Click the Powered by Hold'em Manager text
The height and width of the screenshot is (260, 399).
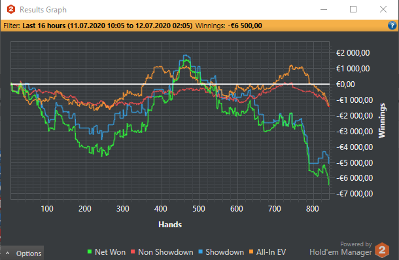tap(341, 248)
